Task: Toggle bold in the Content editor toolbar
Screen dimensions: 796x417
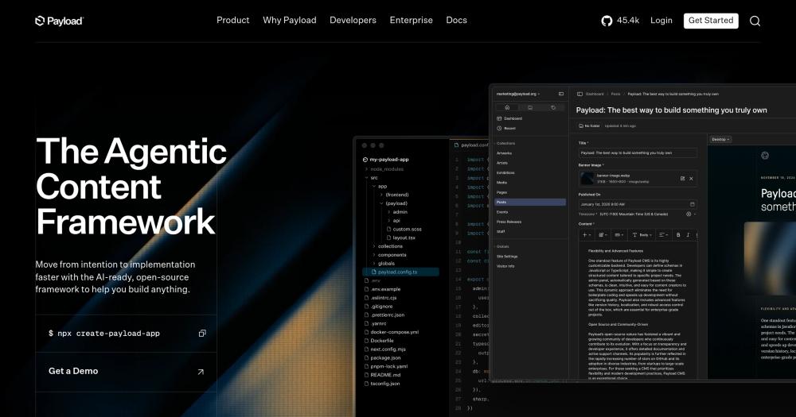Action: tap(678, 234)
